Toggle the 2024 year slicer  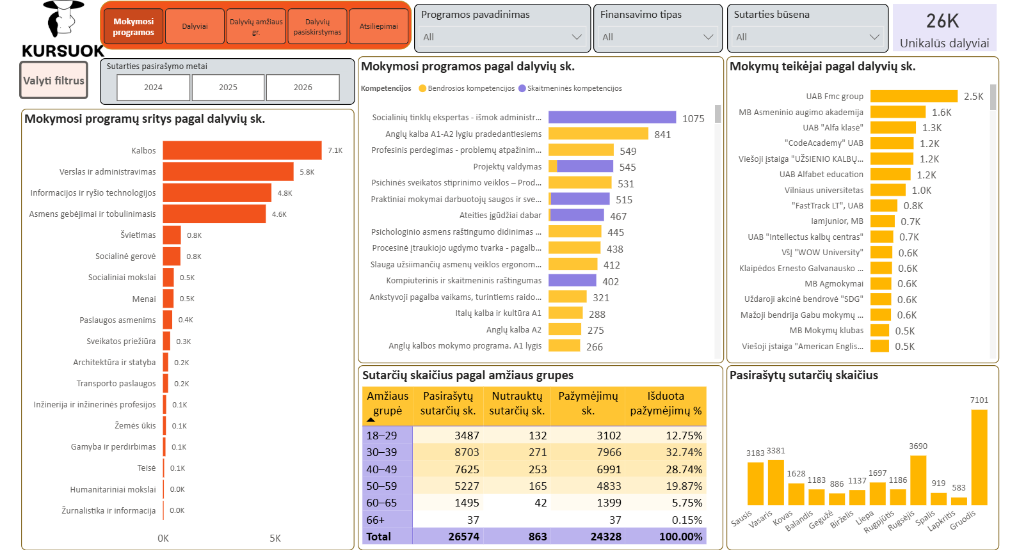tap(153, 88)
